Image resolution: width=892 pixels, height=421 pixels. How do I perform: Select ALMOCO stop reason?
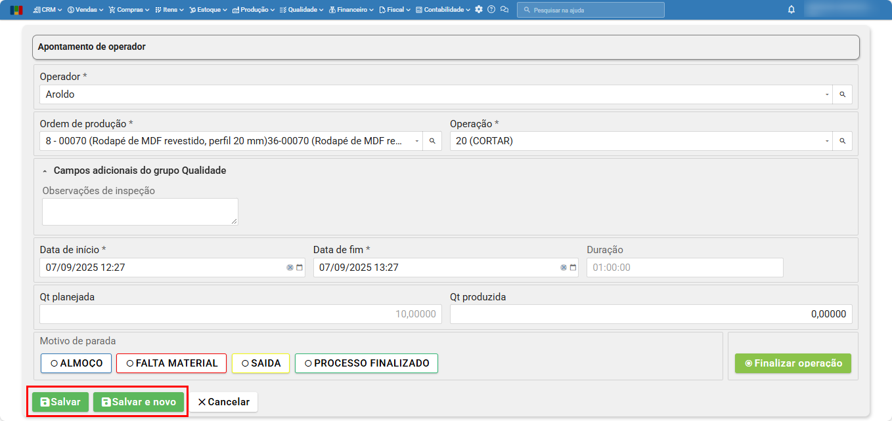[x=76, y=363]
